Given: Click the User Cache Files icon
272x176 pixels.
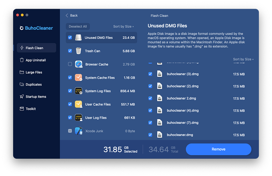Looking at the screenshot, I should 79,104.
